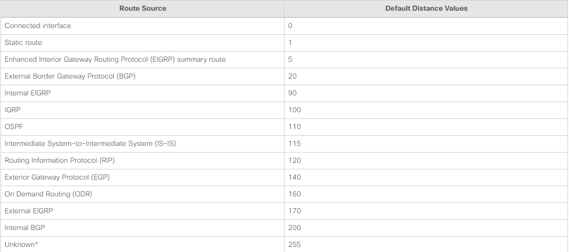Click the Intermediate System-to-Intermediate System (IS-IS) text
This screenshot has height=252, width=569.
pyautogui.click(x=90, y=143)
